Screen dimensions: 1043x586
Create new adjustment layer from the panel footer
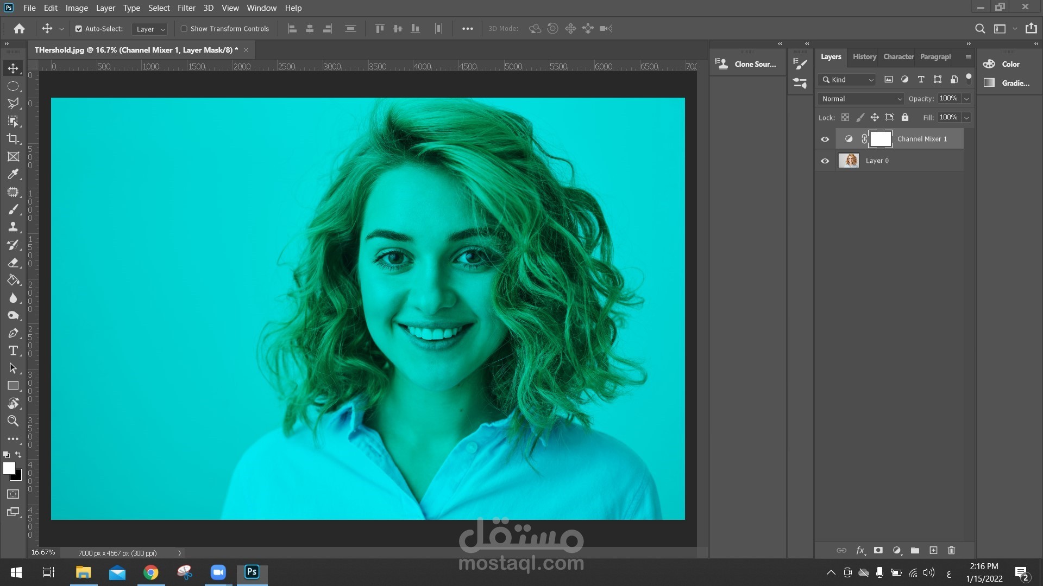pos(897,550)
